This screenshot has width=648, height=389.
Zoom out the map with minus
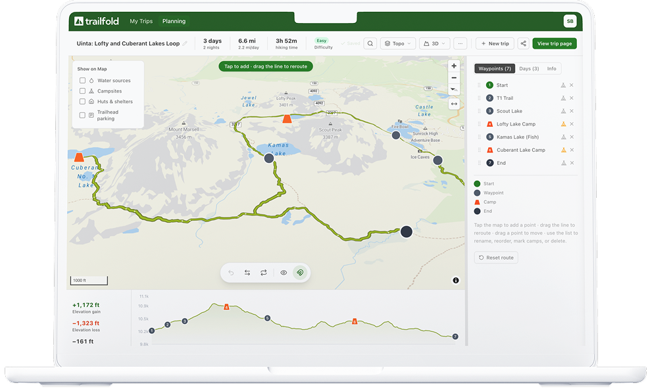(x=454, y=78)
